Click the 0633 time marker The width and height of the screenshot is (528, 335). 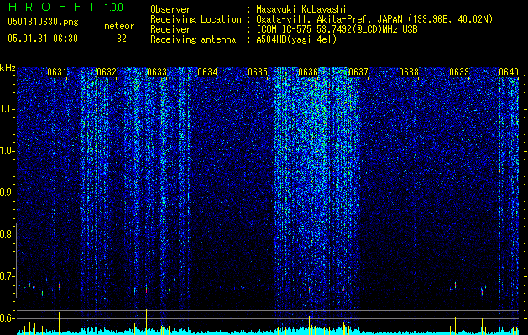157,72
